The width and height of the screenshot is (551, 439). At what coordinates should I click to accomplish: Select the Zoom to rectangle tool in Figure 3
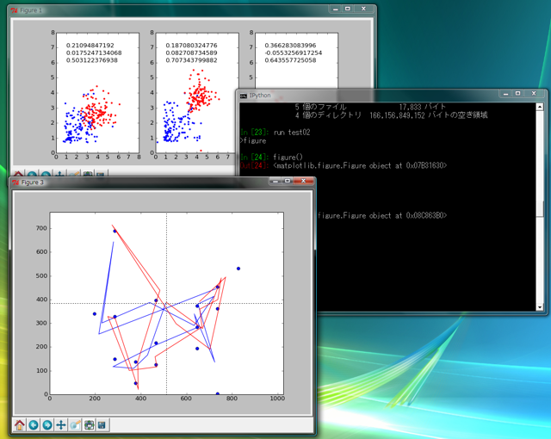(x=75, y=425)
